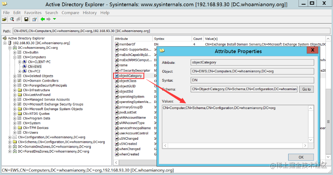Click the OU=Domain Controllers icon
This screenshot has width=333, height=175.
pos(20,81)
